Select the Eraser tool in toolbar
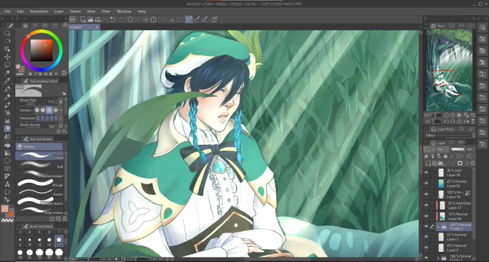Image resolution: width=489 pixels, height=262 pixels. click(7, 128)
